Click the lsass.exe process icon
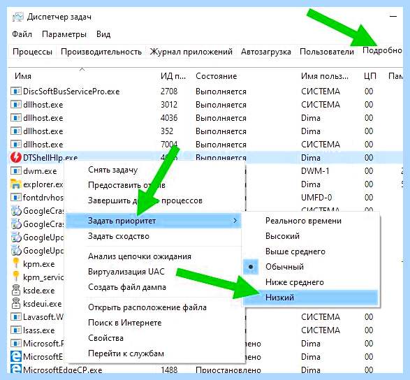 [x=15, y=330]
